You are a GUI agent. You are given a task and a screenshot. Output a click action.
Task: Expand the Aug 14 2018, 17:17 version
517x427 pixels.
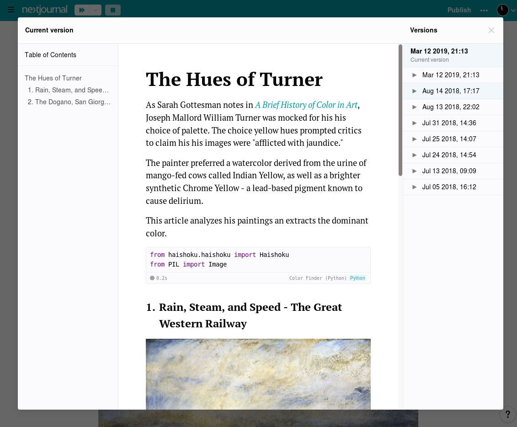415,91
